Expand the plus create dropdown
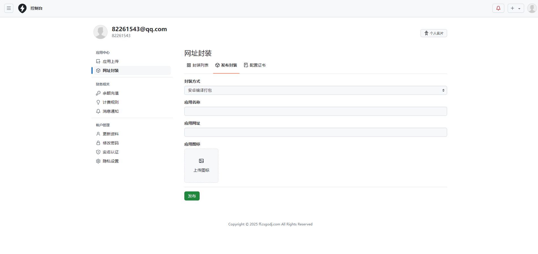Image resolution: width=538 pixels, height=254 pixels. (516, 8)
